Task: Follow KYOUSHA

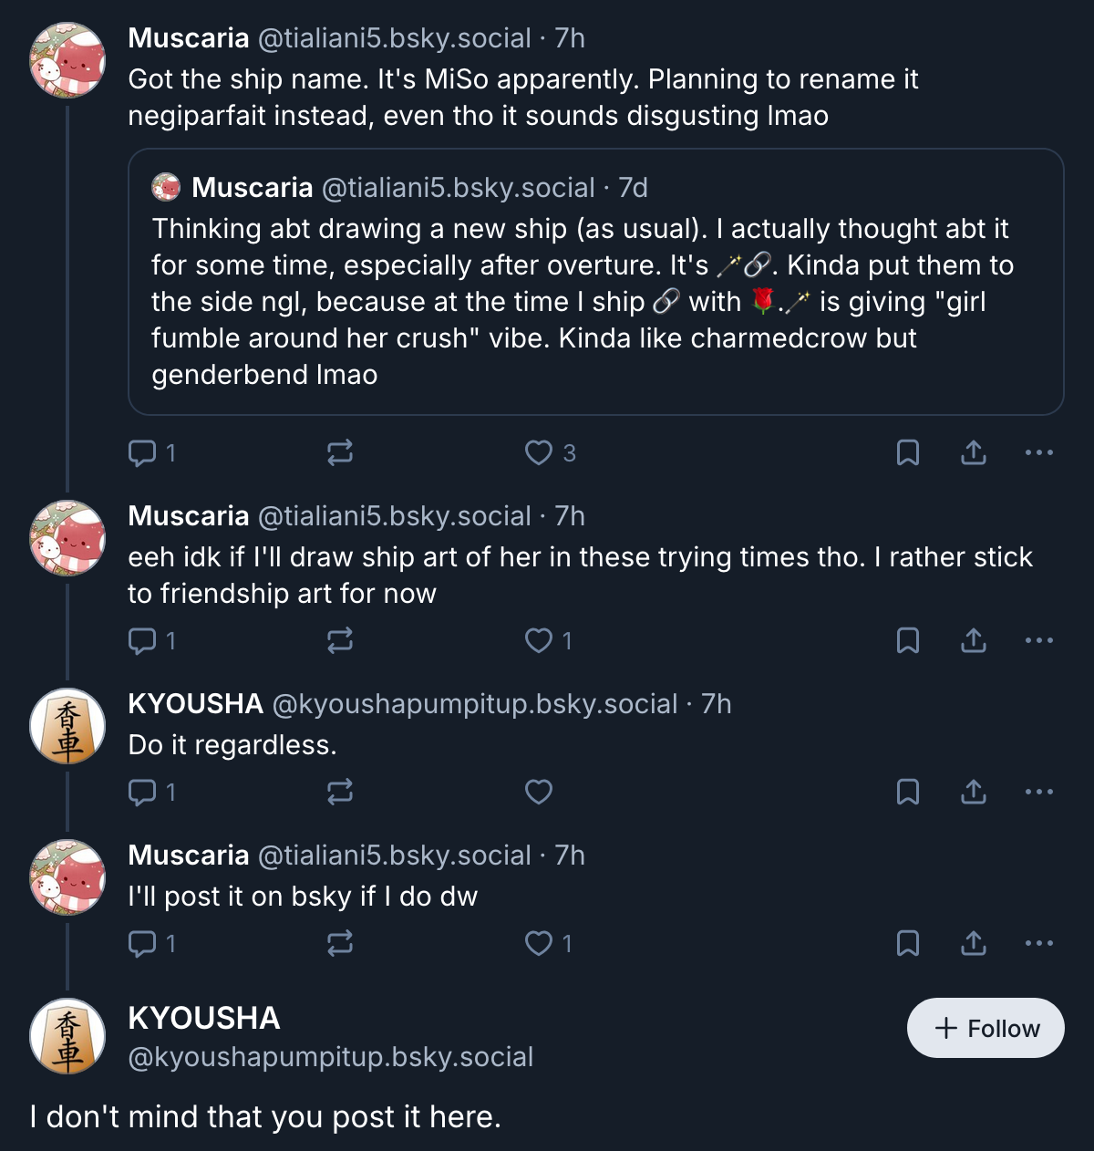Action: tap(986, 1028)
